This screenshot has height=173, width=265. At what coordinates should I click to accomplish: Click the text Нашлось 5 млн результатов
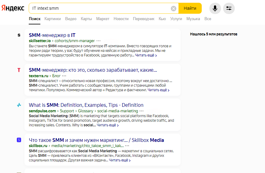[x=214, y=34]
